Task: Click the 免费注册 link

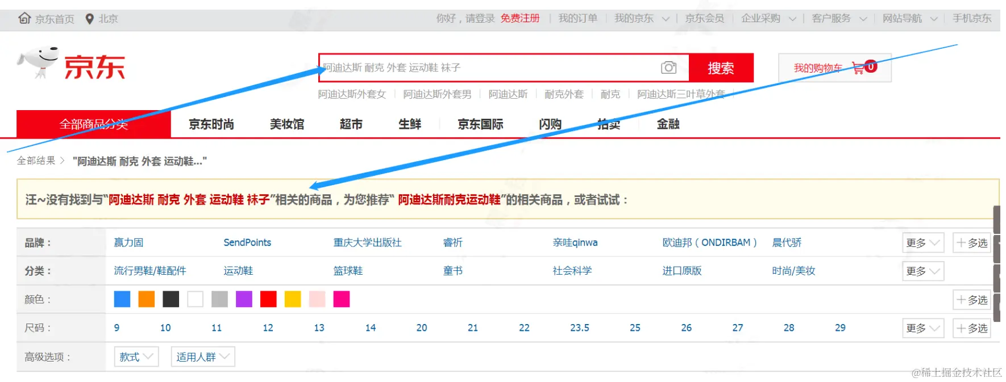Action: [520, 18]
